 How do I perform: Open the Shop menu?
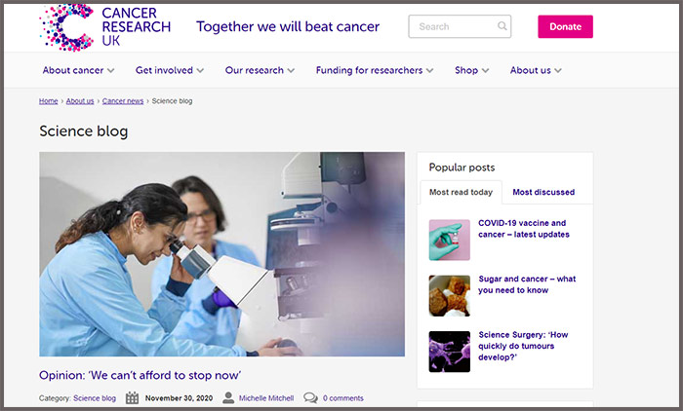click(x=471, y=70)
